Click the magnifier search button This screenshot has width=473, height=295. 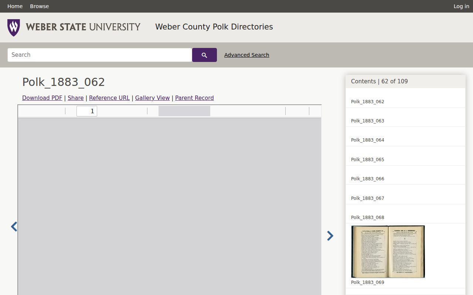pos(204,55)
